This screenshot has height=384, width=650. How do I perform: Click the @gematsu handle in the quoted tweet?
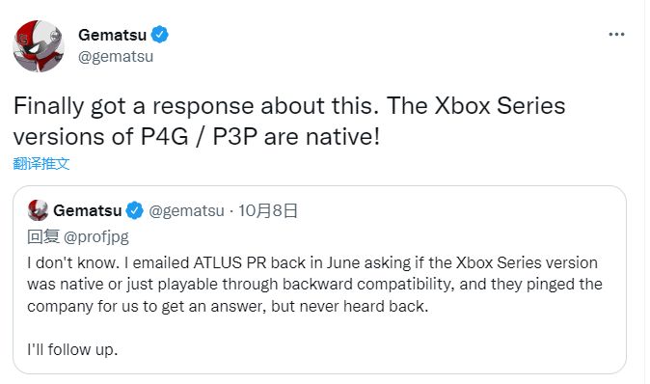click(186, 211)
